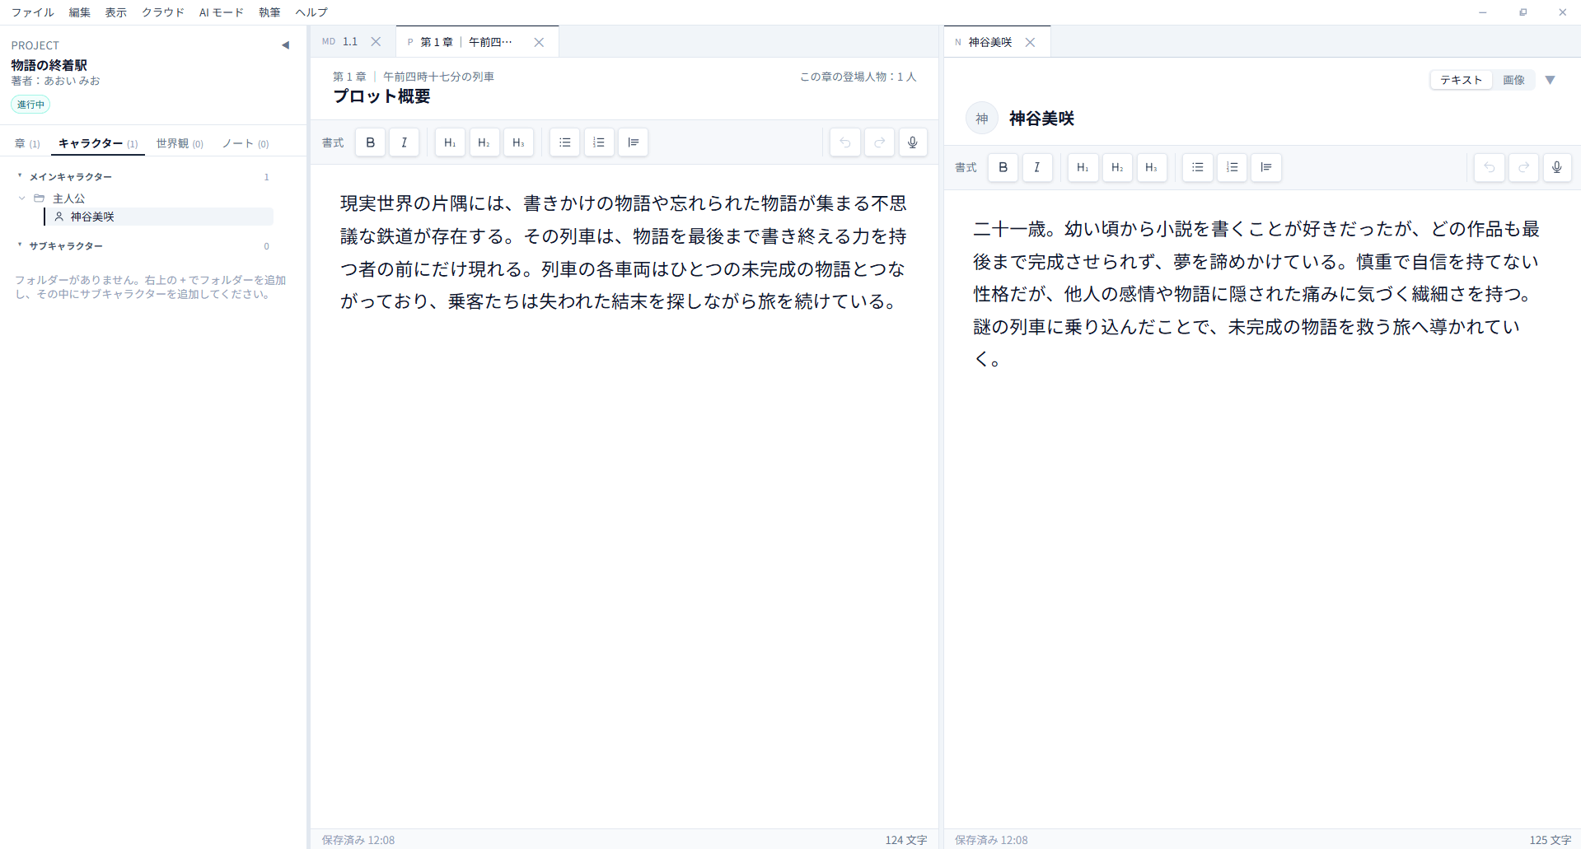
Task: Redo in the character note toolbar
Action: (x=1523, y=167)
